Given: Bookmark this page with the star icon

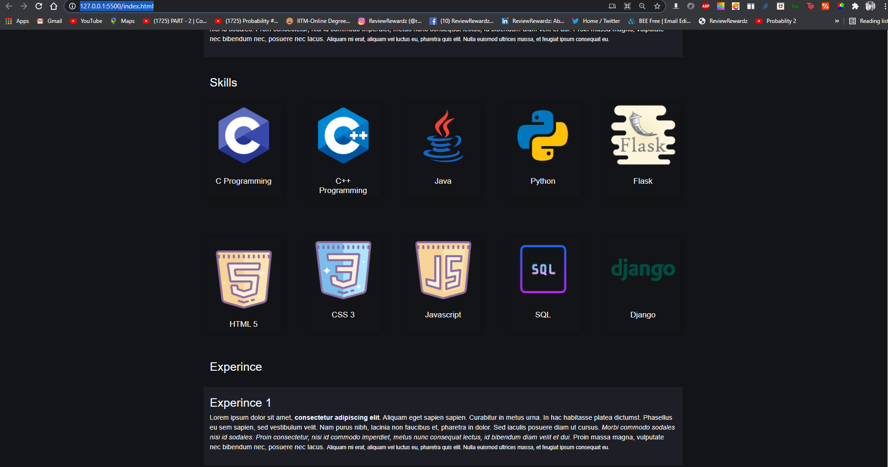Looking at the screenshot, I should tap(657, 6).
